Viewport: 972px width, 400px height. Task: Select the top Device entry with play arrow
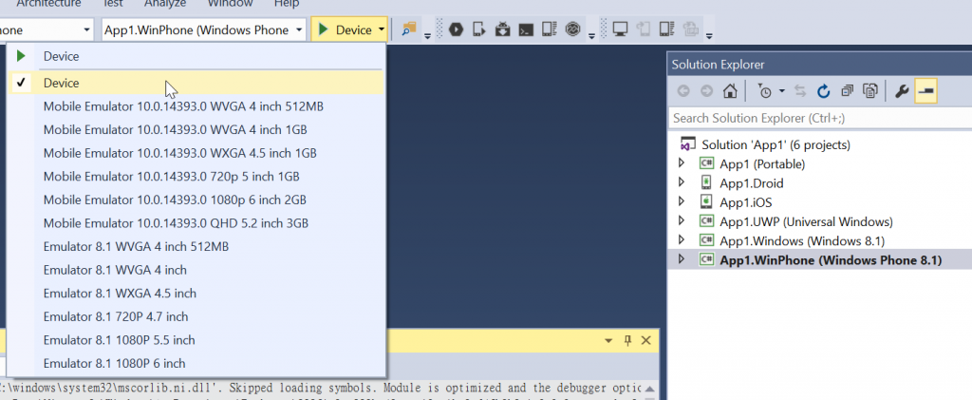pos(196,56)
